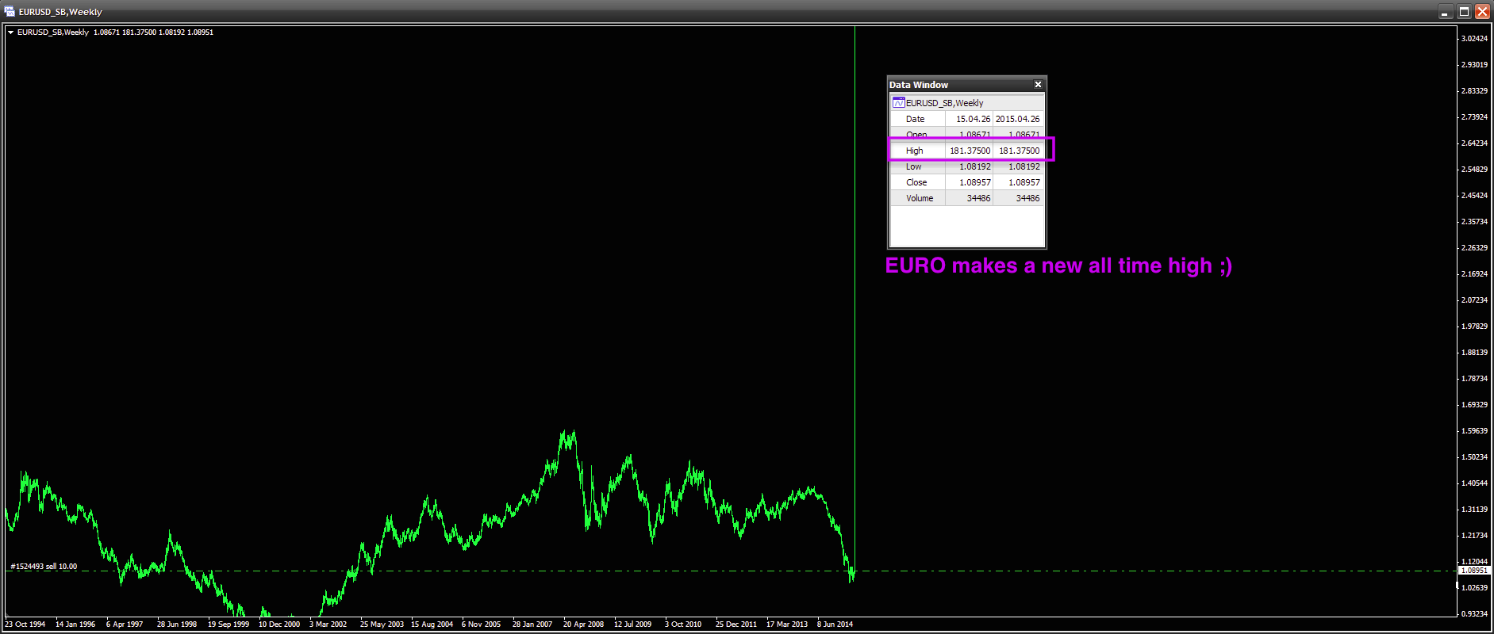Image resolution: width=1494 pixels, height=634 pixels.
Task: Click the '25 May 2003' date on time axis
Action: [382, 624]
